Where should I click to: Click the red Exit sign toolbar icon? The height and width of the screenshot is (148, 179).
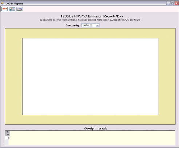pos(4,9)
